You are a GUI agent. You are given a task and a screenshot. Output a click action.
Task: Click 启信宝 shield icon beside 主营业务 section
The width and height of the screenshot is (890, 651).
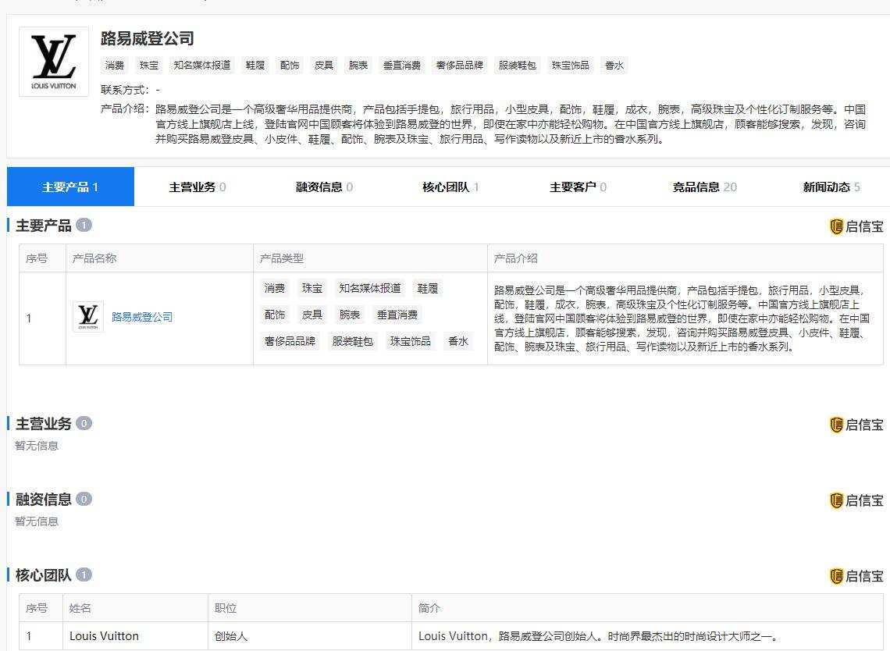(836, 425)
